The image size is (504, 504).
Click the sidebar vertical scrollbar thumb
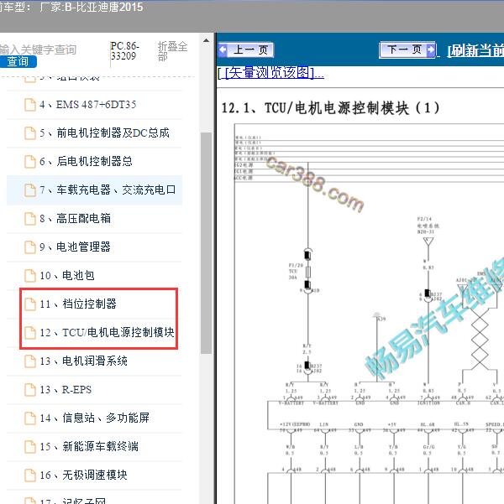206,243
